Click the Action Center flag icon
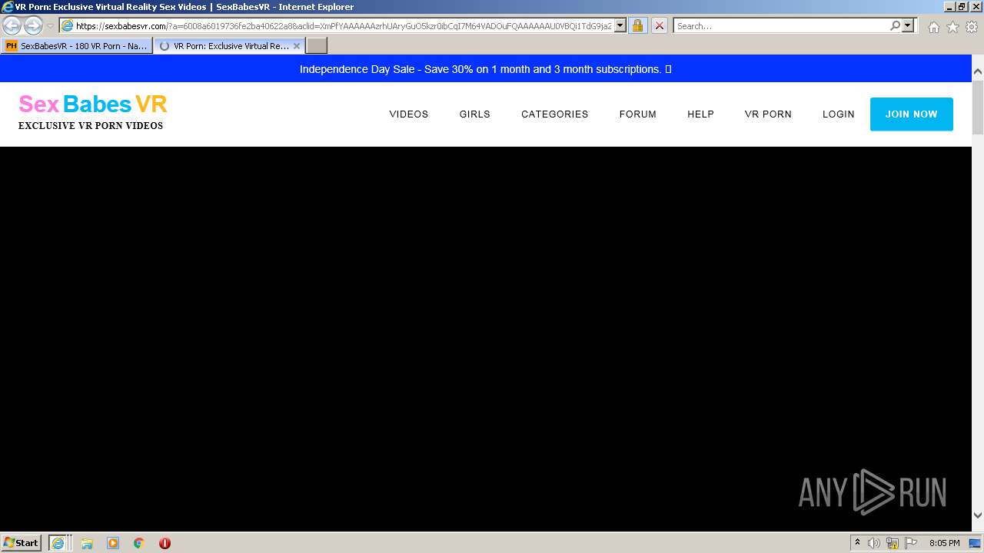This screenshot has width=984, height=553. pyautogui.click(x=911, y=543)
